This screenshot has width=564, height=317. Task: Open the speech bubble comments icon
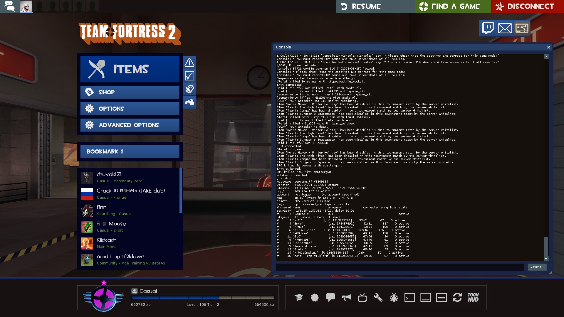330,297
